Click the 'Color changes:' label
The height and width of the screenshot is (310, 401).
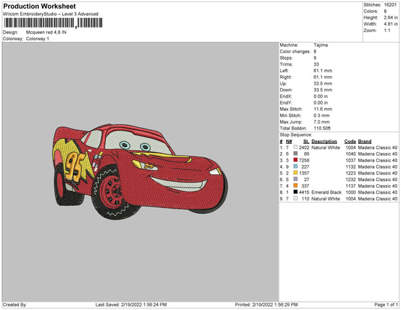[x=295, y=51]
